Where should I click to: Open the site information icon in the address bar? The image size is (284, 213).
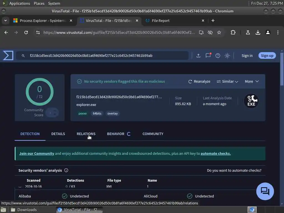pyautogui.click(x=38, y=32)
